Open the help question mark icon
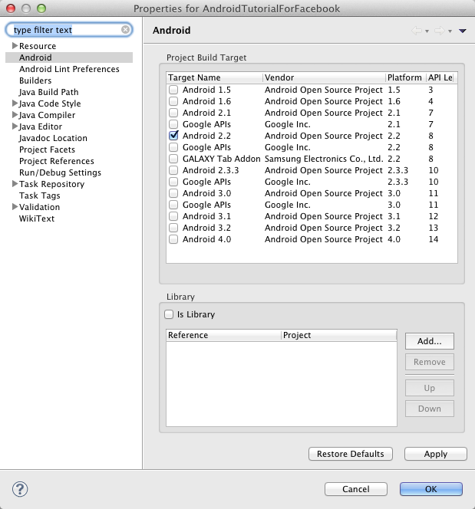The image size is (475, 509). [x=20, y=489]
